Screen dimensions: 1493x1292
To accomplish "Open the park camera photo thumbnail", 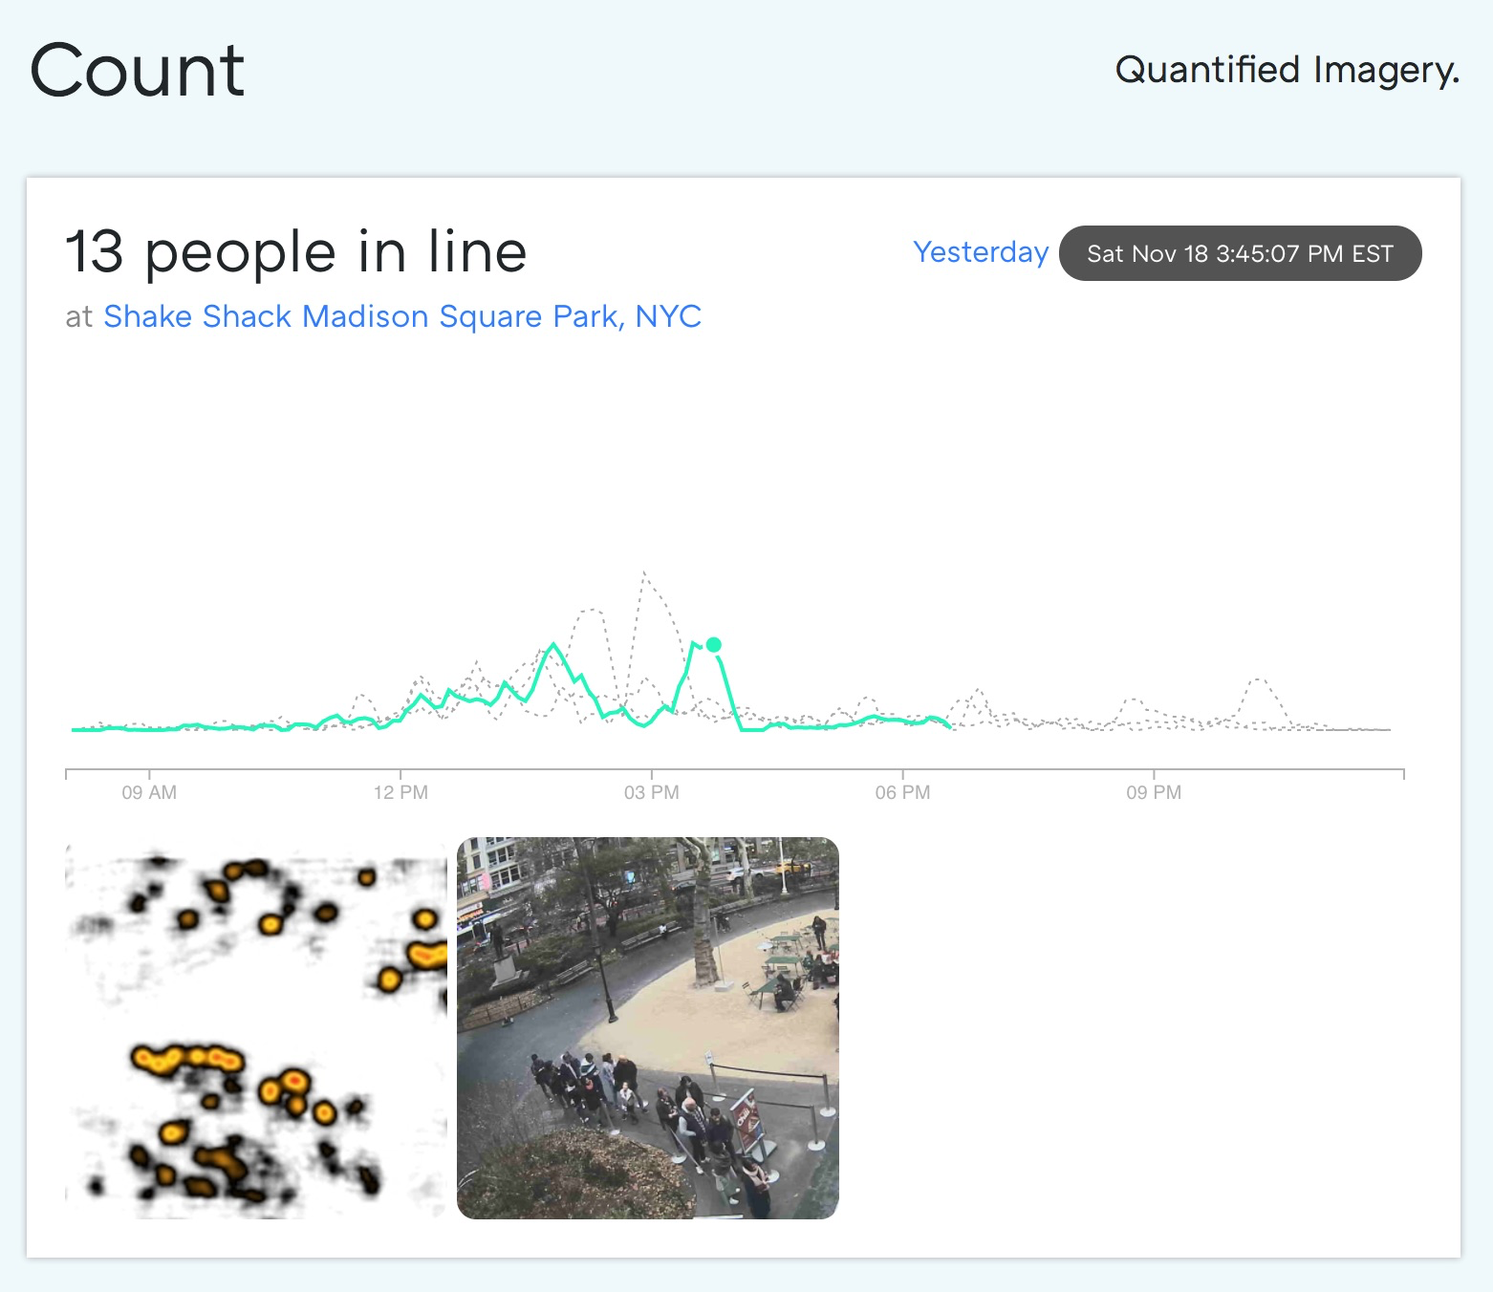I will [x=648, y=1028].
